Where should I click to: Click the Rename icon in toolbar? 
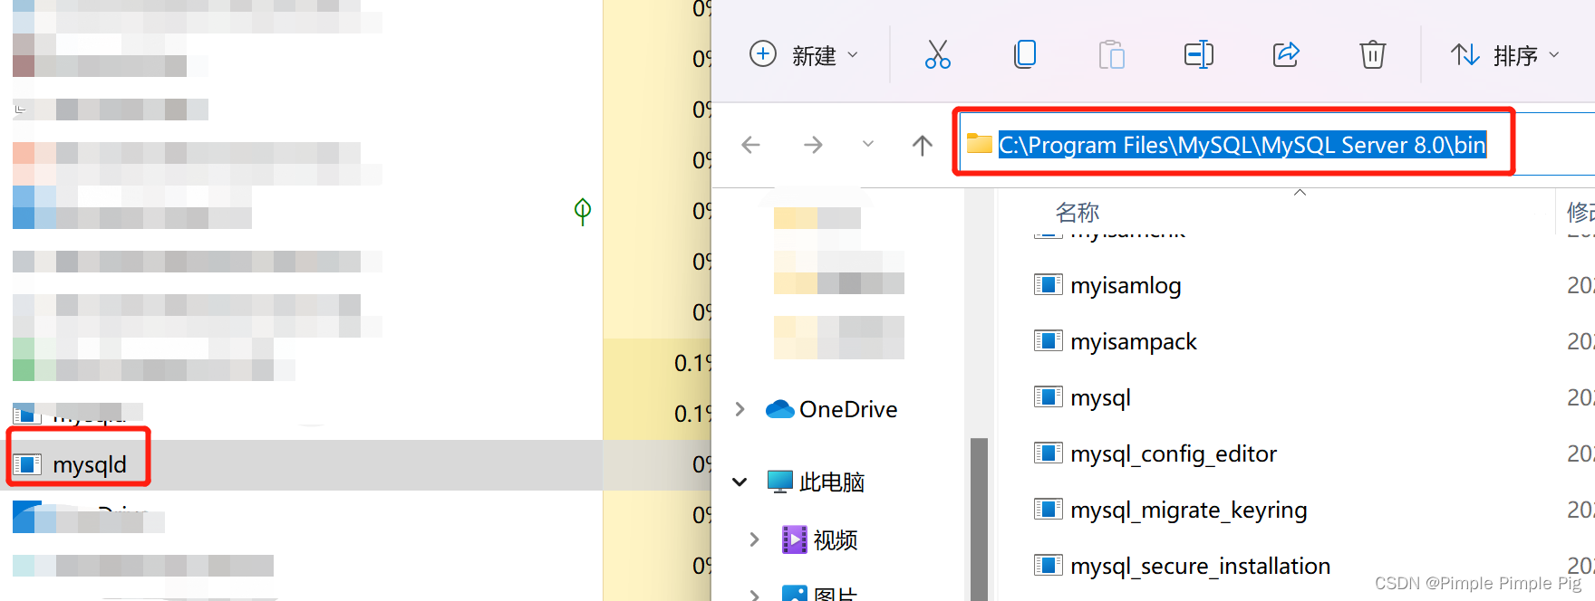(1199, 54)
